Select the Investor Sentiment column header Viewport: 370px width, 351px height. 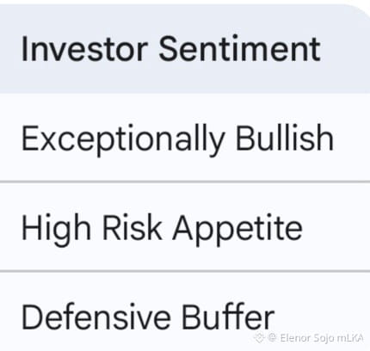(x=185, y=49)
